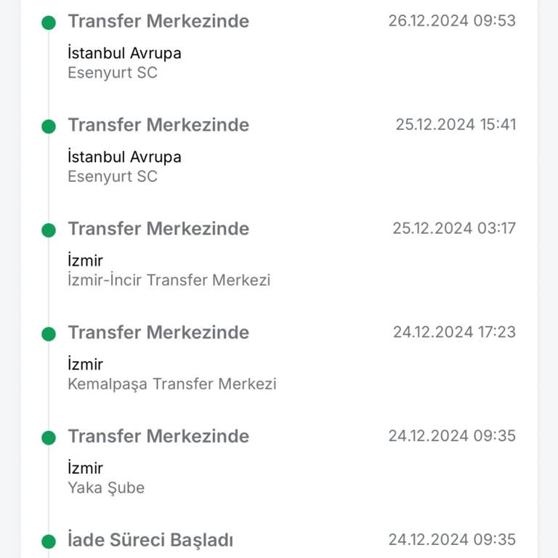The image size is (558, 558).
Task: Tap the İzmir-İncir Transfer Merkezi location text
Action: pyautogui.click(x=169, y=280)
